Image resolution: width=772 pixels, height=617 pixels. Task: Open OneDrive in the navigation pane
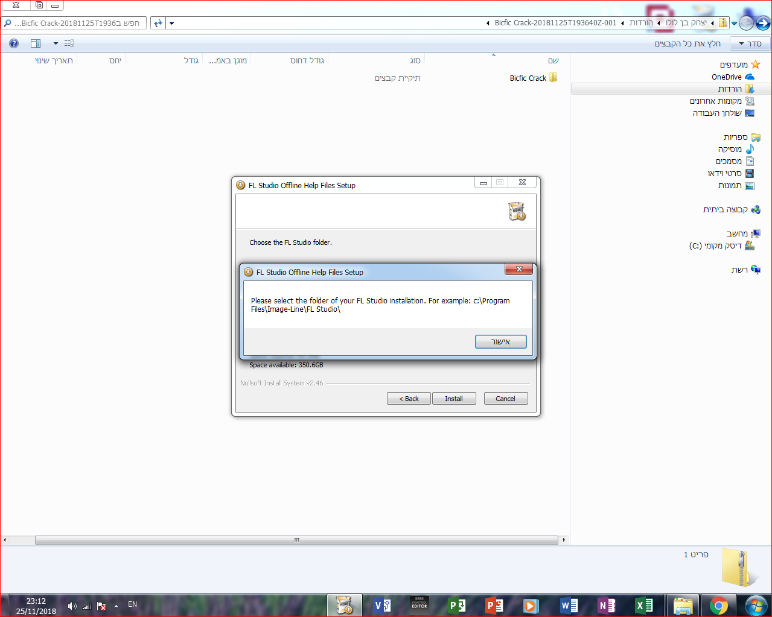pyautogui.click(x=733, y=77)
